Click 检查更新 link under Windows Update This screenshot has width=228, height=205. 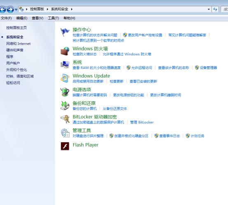coord(116,81)
